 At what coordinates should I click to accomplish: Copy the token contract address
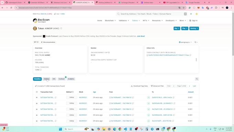click(190, 55)
